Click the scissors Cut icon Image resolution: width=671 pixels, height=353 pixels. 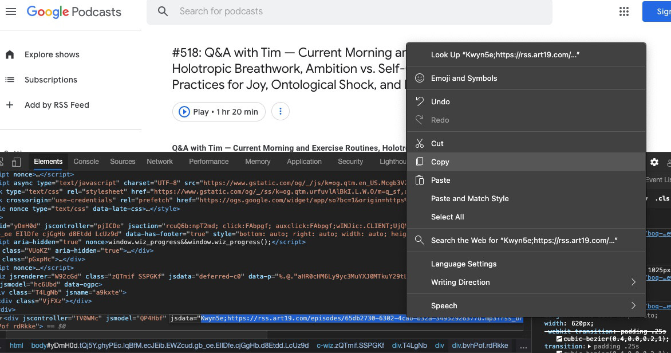click(420, 143)
